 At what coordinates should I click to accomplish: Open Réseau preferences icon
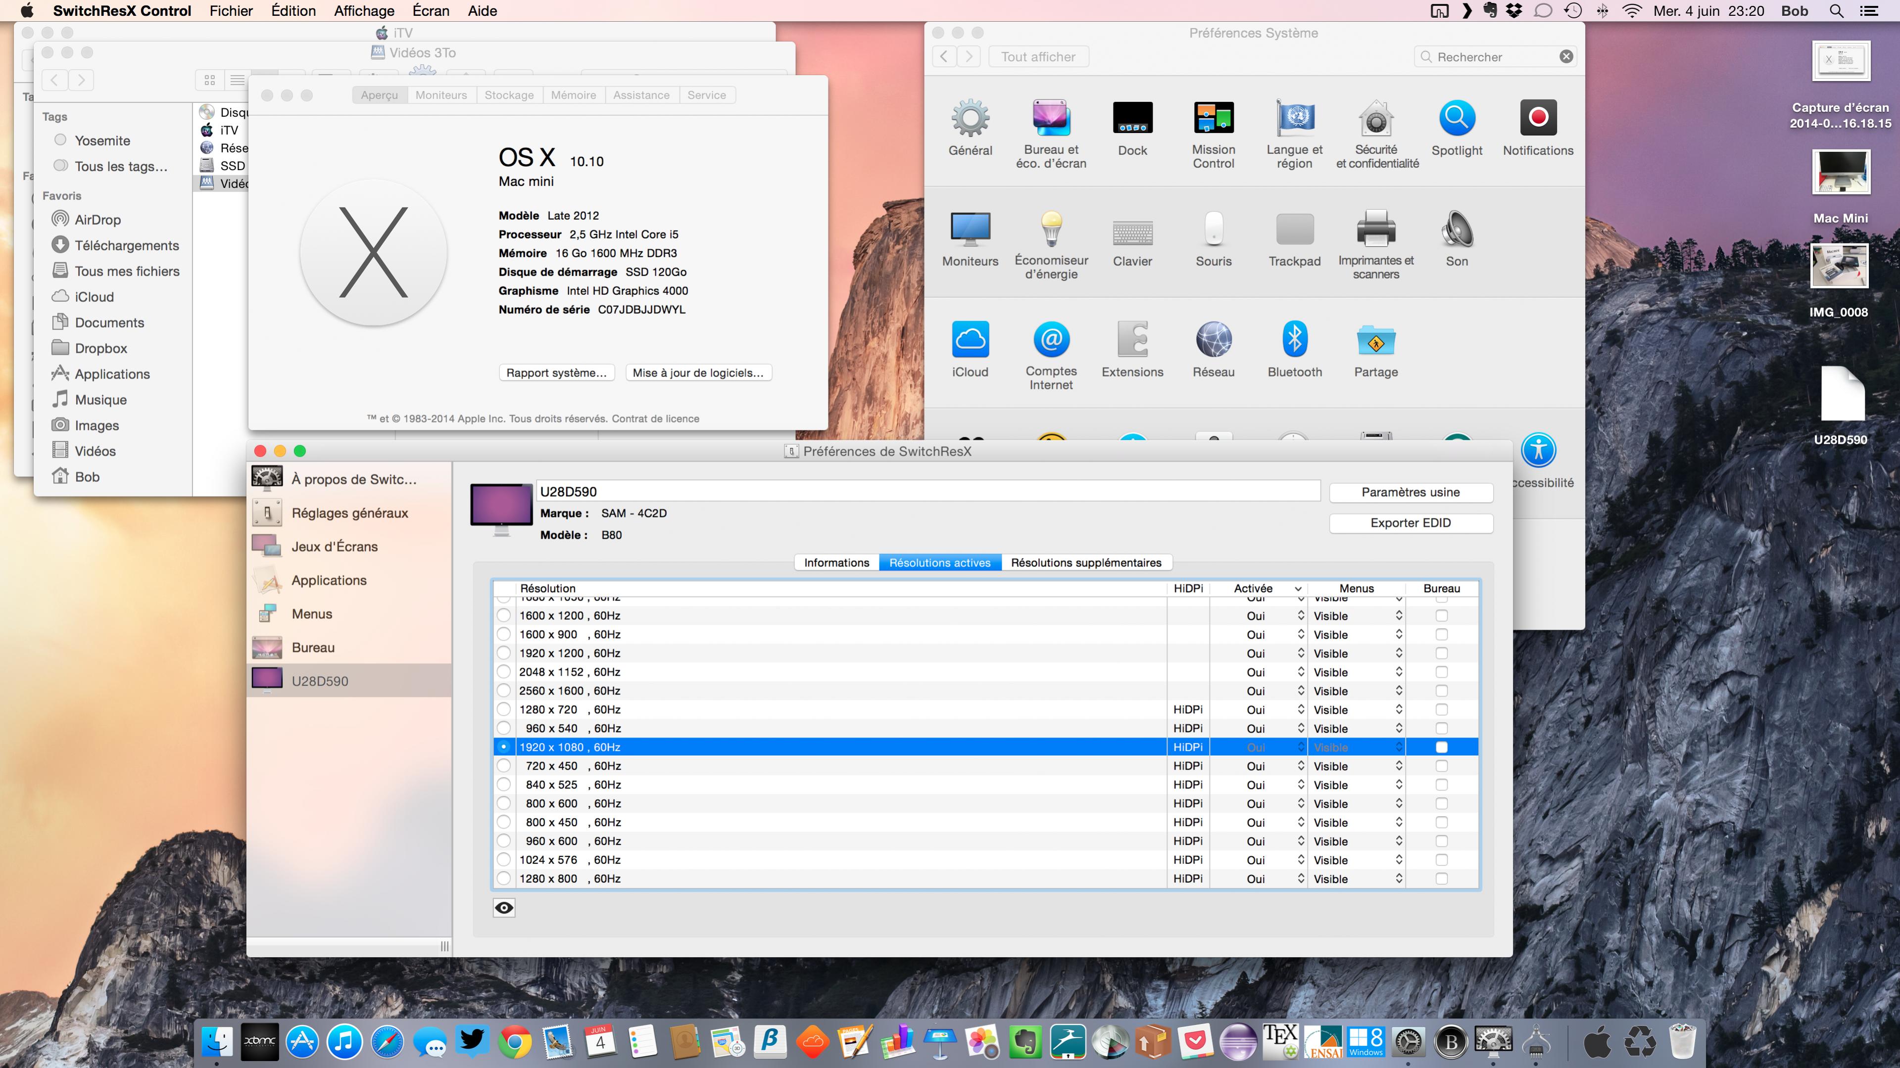(1214, 349)
